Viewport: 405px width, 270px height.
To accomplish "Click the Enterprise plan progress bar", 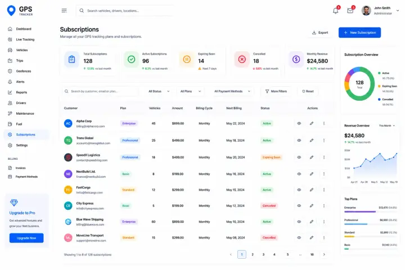I will [370, 212].
